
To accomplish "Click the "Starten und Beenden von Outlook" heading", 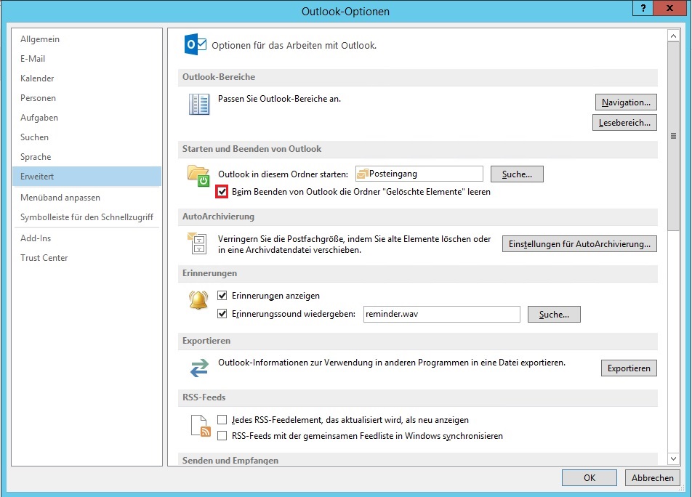I will [x=252, y=149].
